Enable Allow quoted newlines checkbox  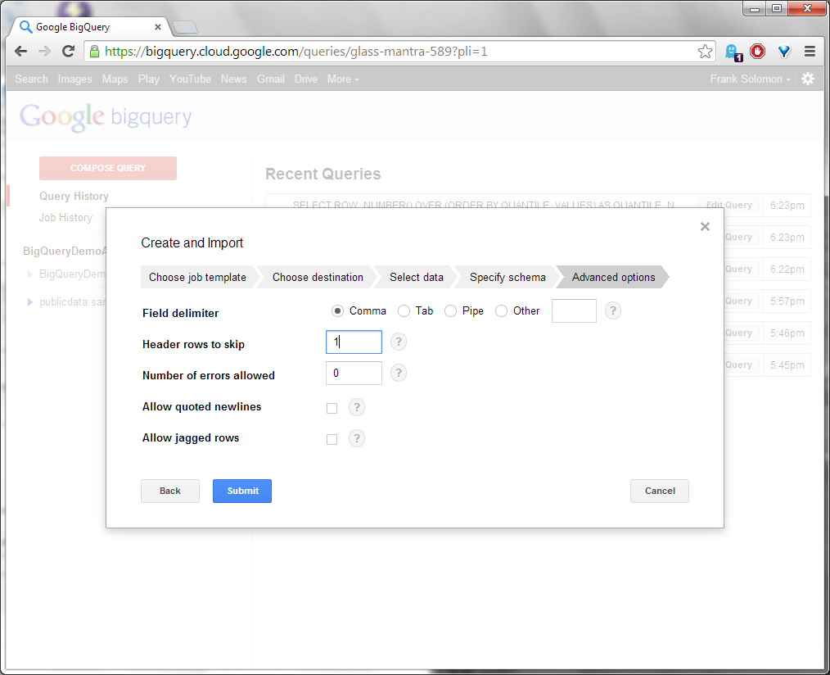pyautogui.click(x=332, y=408)
